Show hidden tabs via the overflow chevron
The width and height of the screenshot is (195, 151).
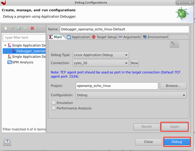[174, 44]
